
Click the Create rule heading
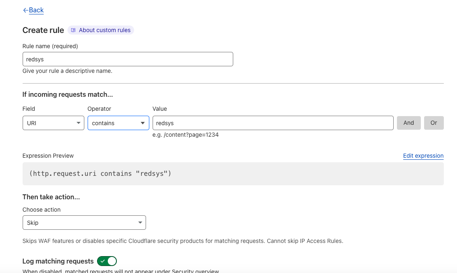43,30
